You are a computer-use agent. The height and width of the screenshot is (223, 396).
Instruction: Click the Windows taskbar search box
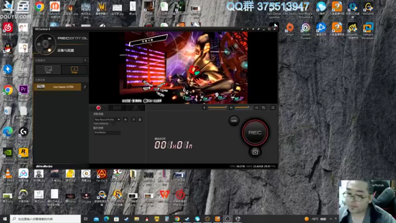click(x=46, y=219)
